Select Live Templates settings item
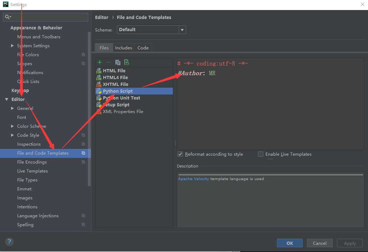Screen dimensions: 368x252 click(x=33, y=171)
